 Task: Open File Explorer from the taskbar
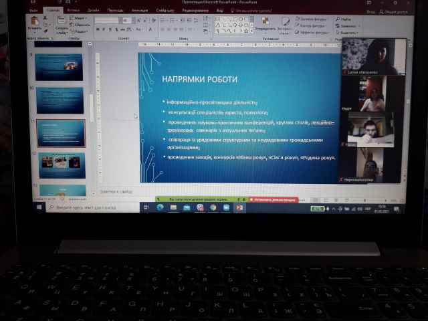coord(173,207)
